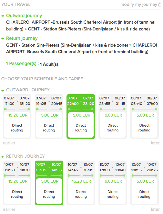
Task: Click route line in 17h00 outward card
Action: click(x=17, y=109)
